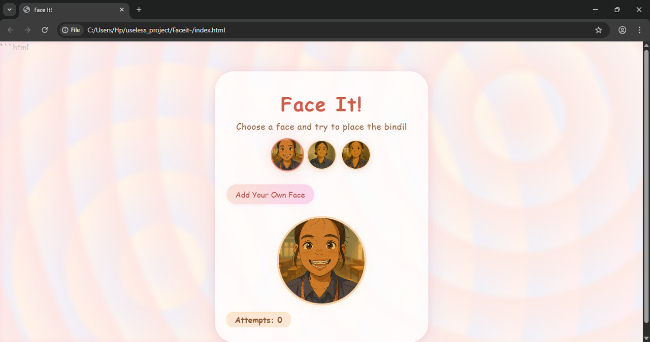Pick the third face thumbnail

(355, 155)
